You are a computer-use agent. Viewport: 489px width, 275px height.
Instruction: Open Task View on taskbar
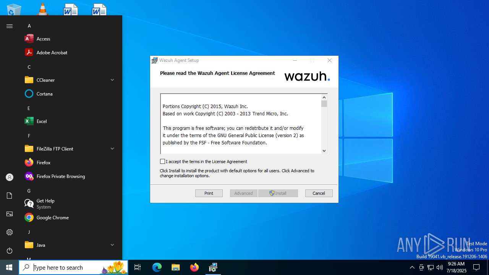[138, 267]
